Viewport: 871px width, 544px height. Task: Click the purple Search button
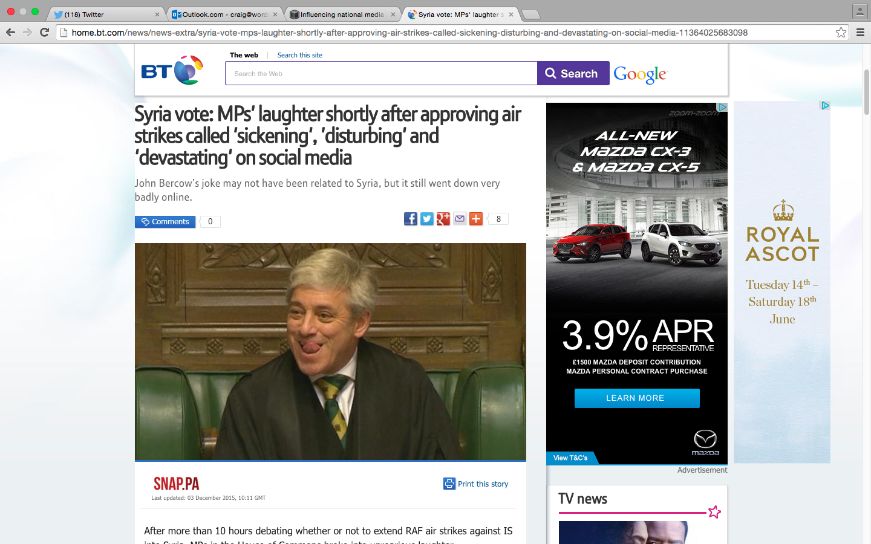573,73
